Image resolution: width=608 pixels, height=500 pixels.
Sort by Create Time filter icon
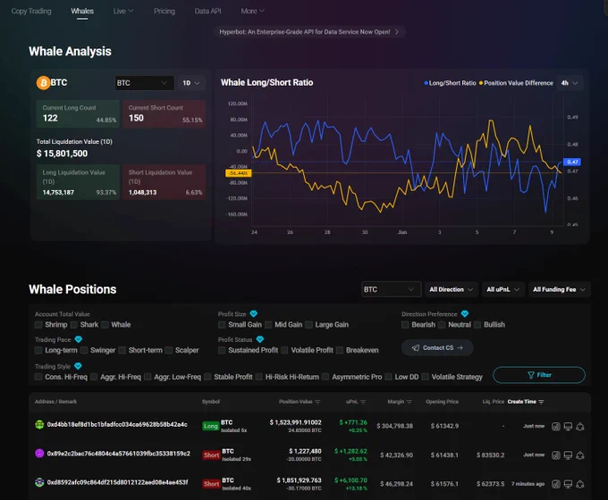(x=541, y=402)
